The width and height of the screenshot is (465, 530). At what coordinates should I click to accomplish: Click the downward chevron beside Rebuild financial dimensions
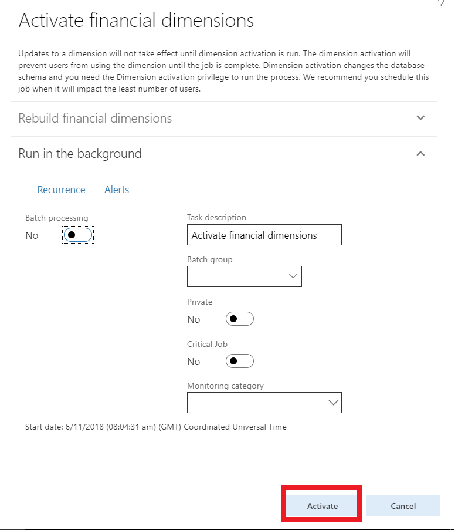click(420, 118)
